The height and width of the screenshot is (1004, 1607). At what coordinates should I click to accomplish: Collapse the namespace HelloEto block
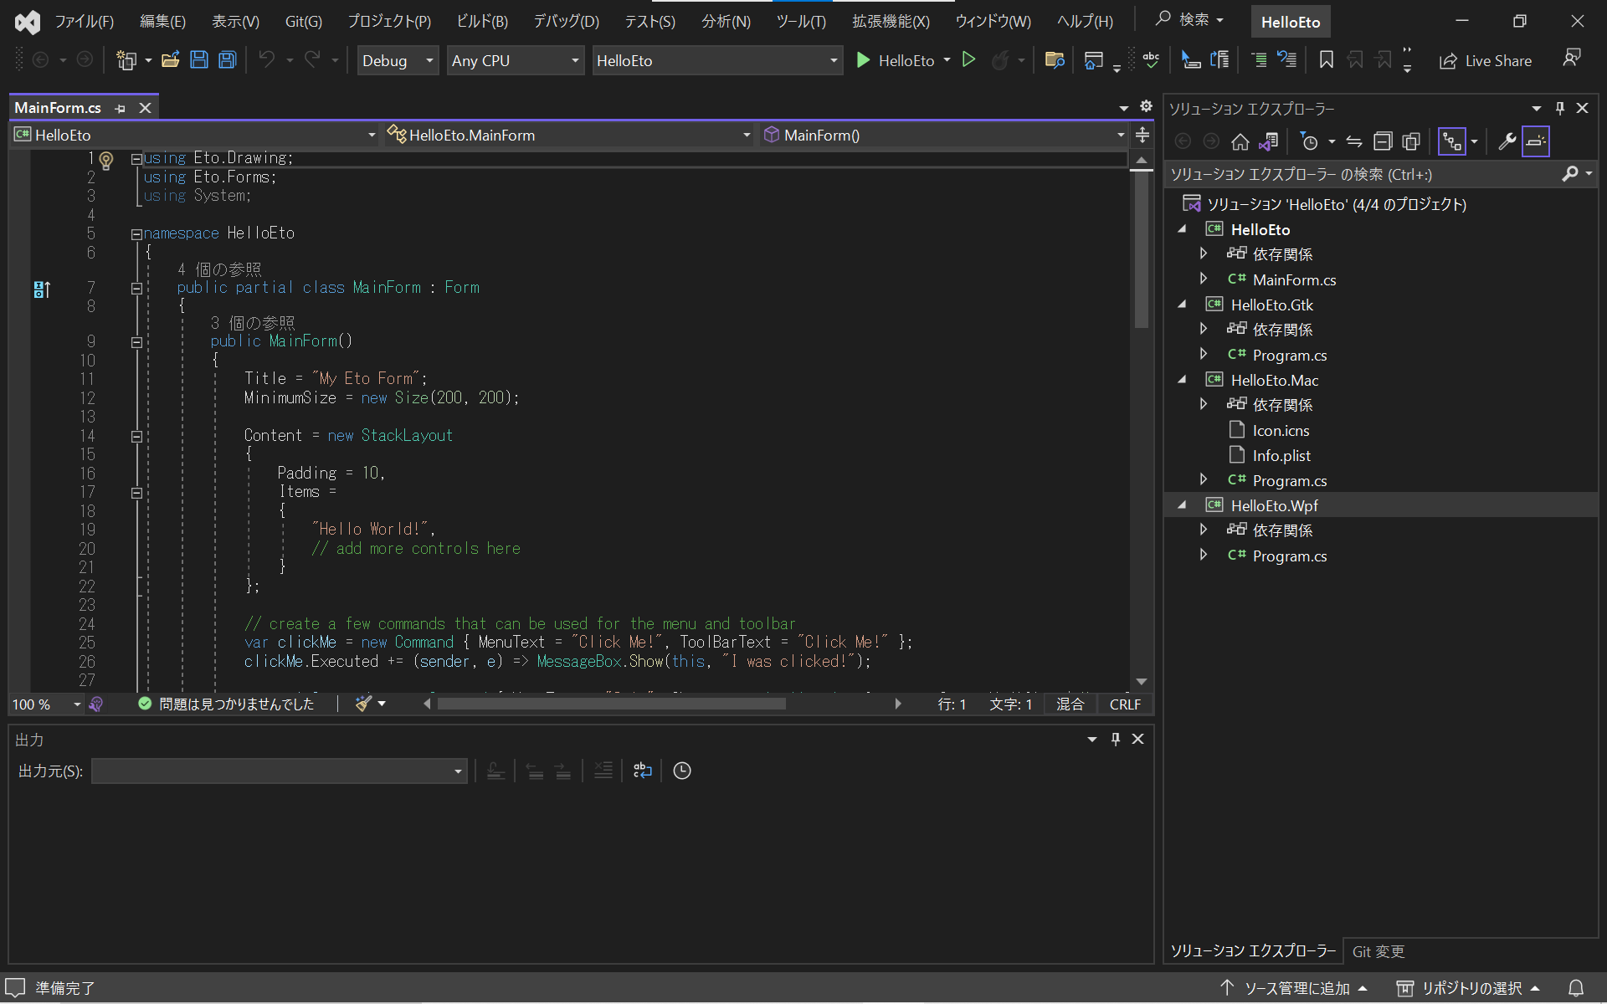point(136,235)
